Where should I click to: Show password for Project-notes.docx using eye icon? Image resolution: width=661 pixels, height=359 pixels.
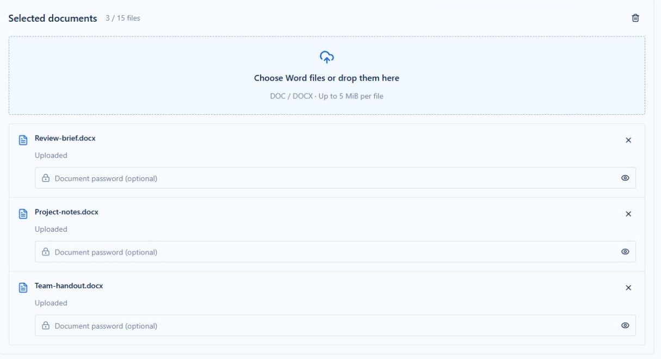(625, 252)
